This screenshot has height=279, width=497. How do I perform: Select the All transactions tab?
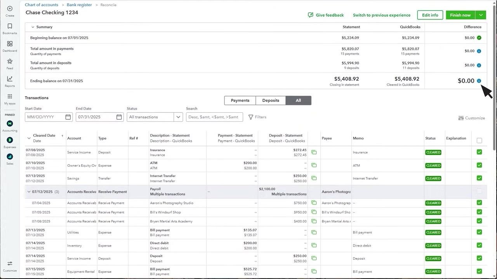pos(298,100)
